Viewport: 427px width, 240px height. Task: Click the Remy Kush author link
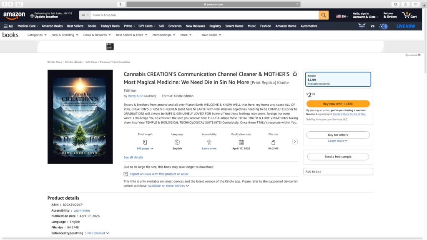(136, 96)
